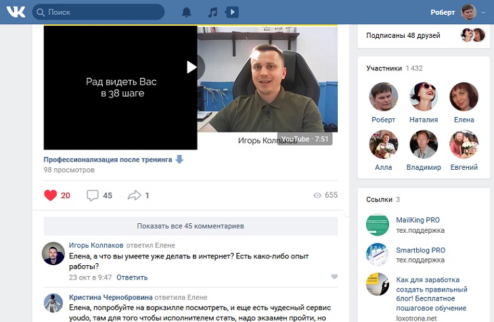Open the 23 окт в 9:47 comment timestamp
Image resolution: width=494 pixels, height=322 pixels.
(x=91, y=277)
